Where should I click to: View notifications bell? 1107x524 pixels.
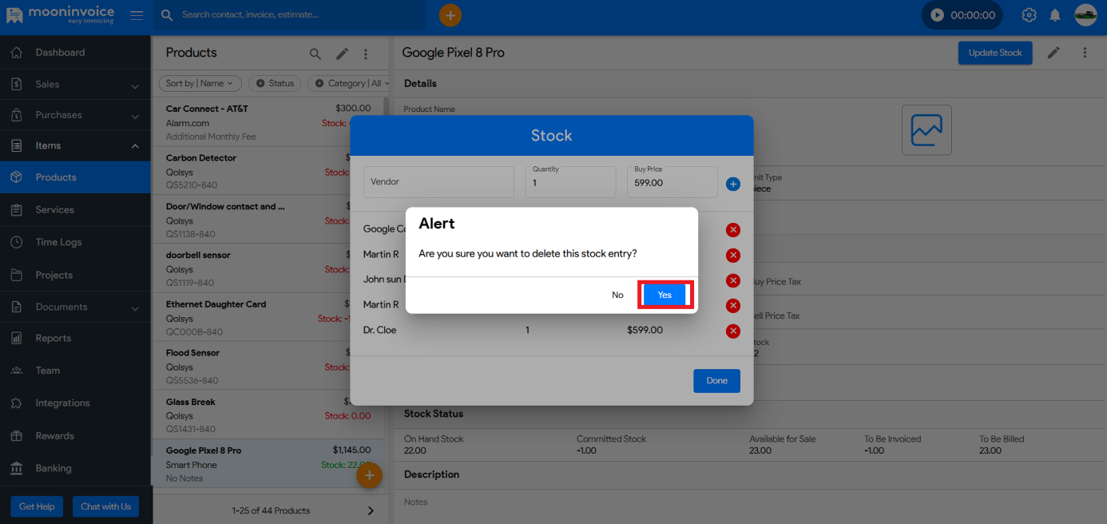click(1055, 15)
